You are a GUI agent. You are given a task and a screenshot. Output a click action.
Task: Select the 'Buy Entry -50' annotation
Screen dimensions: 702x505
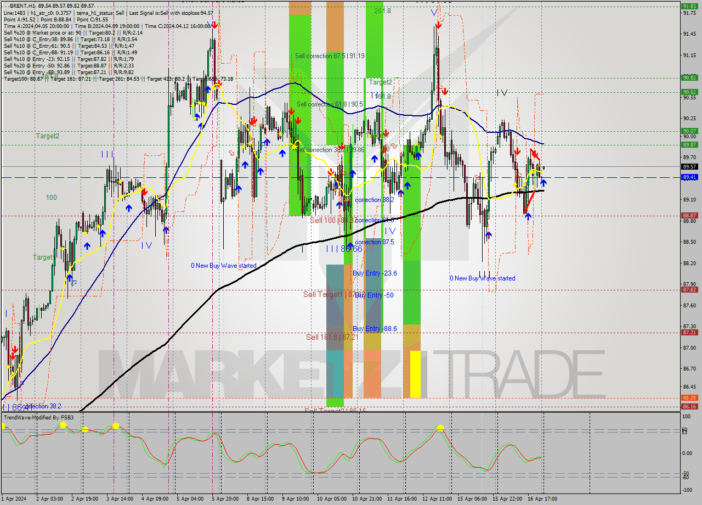pos(374,295)
